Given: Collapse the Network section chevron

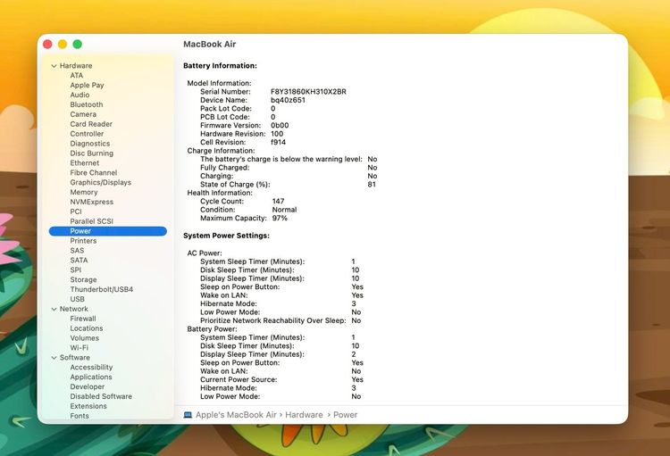Looking at the screenshot, I should (54, 309).
